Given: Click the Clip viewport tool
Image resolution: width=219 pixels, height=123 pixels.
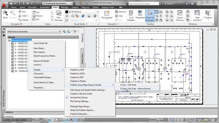Looking at the screenshot, I should pyautogui.click(x=119, y=16).
